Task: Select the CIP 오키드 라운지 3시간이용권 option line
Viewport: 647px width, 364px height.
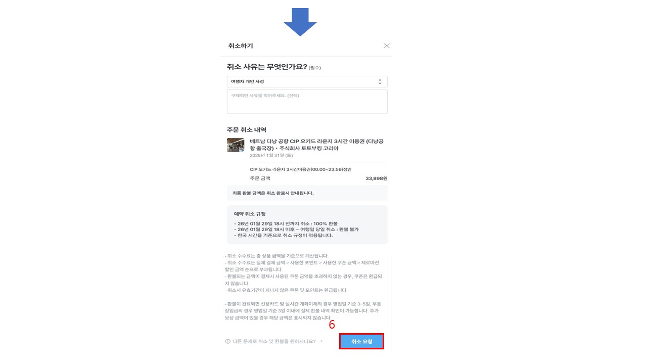Action: pyautogui.click(x=300, y=169)
